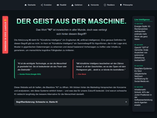Screen dimensions: 157x118
Task: Click the Elon Musk quote attribution
Action: [x=81, y=74]
